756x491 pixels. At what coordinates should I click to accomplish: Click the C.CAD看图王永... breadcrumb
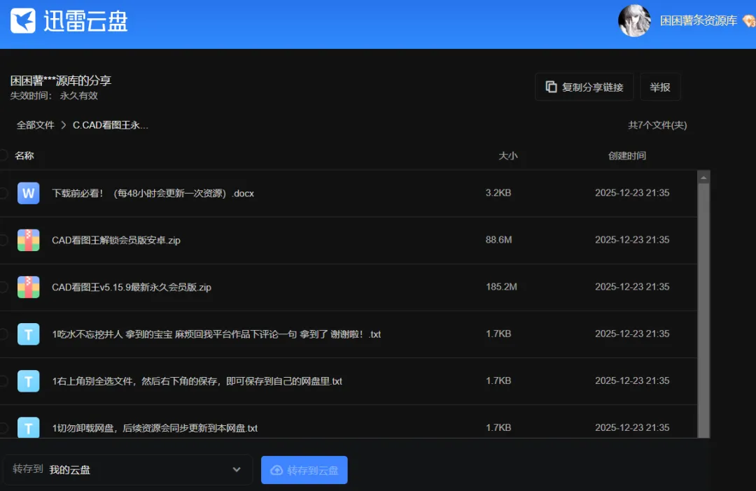pyautogui.click(x=111, y=125)
